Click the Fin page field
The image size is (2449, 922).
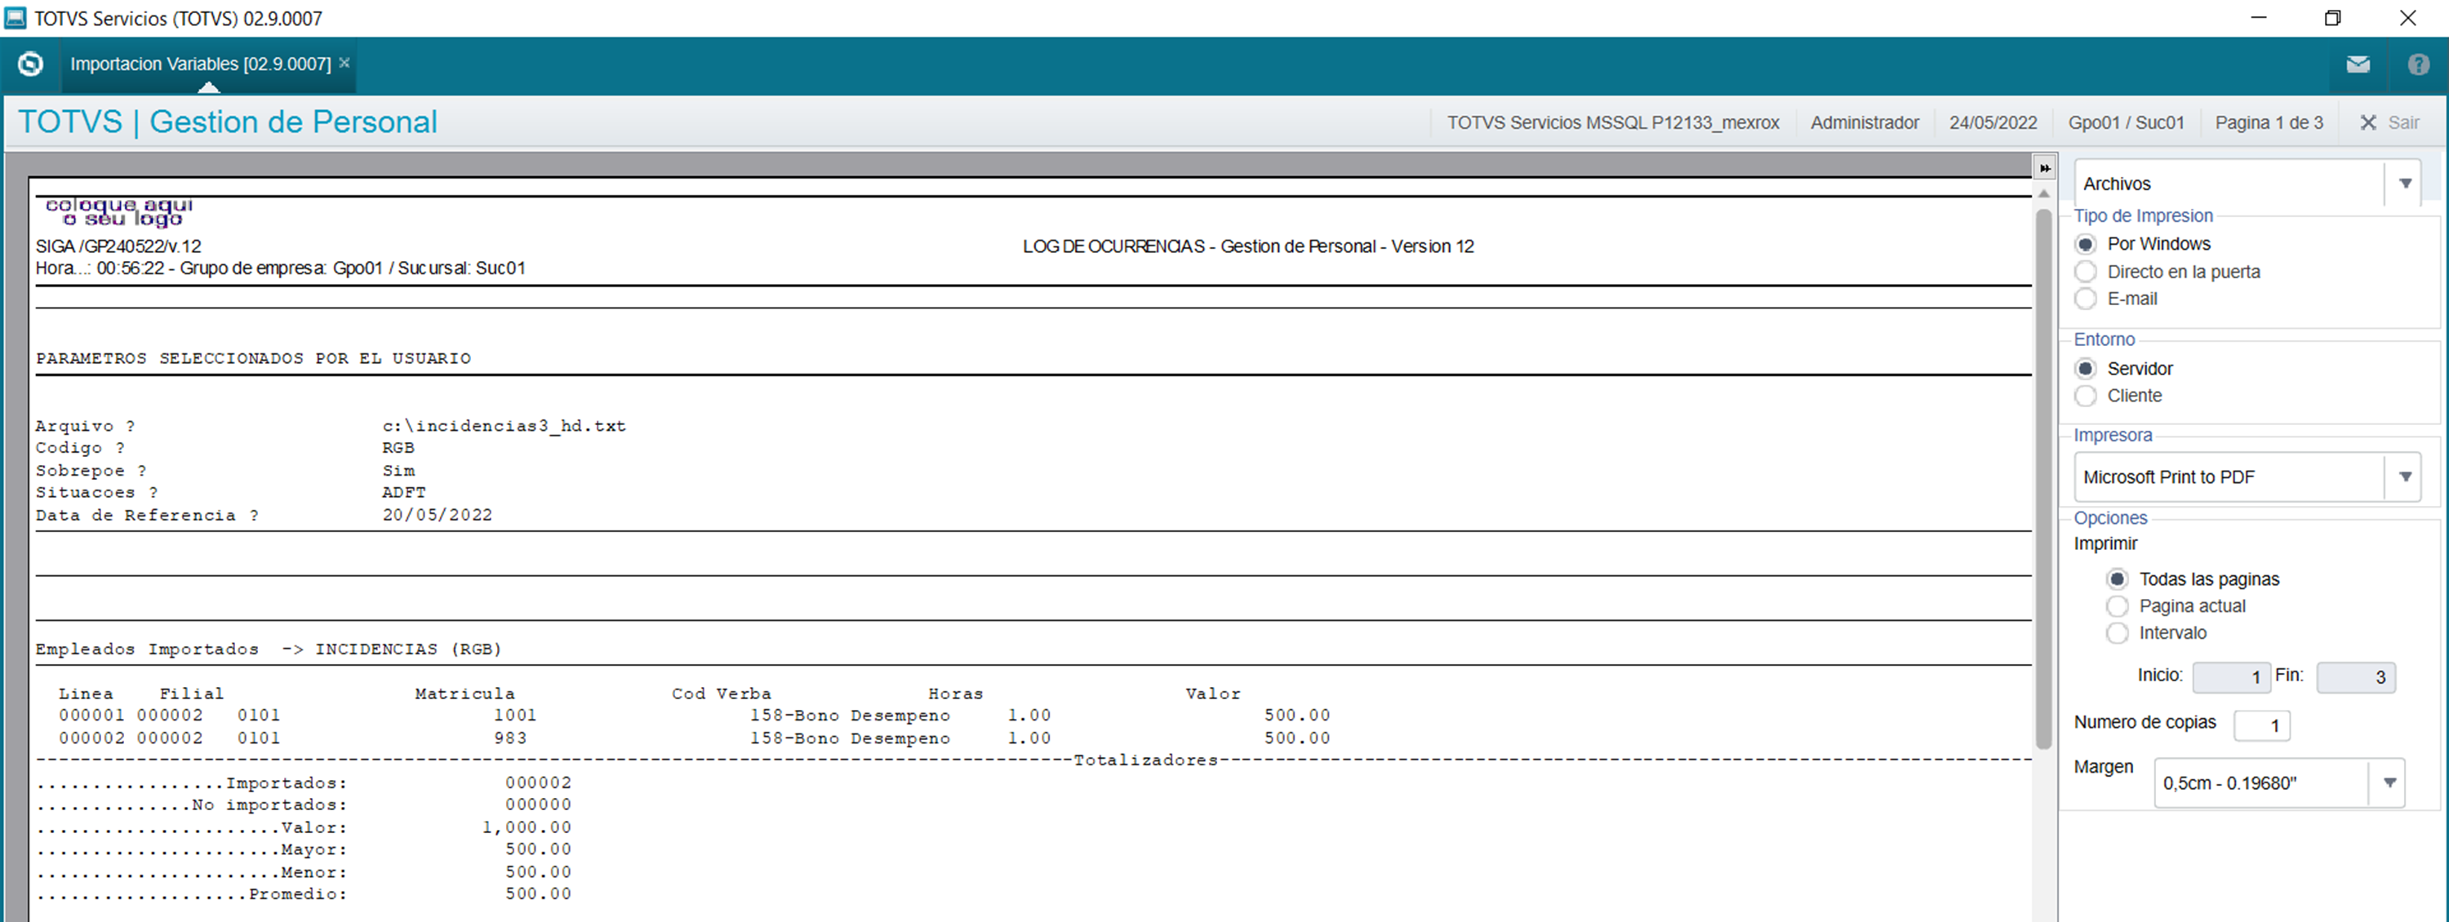2356,676
